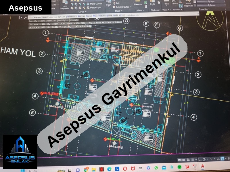Open Spotify from the taskbar
The height and width of the screenshot is (172, 230).
coord(179,167)
